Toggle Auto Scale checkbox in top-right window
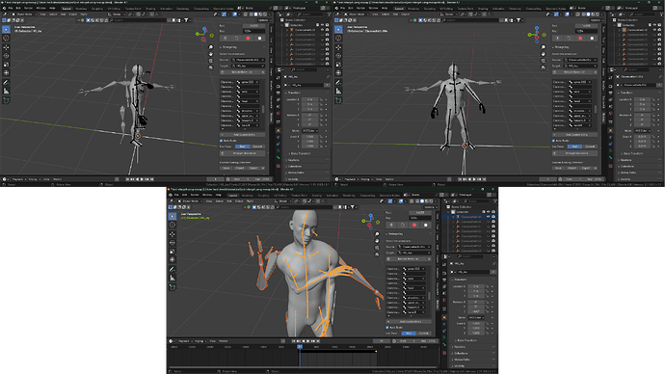The height and width of the screenshot is (374, 665). [x=554, y=141]
